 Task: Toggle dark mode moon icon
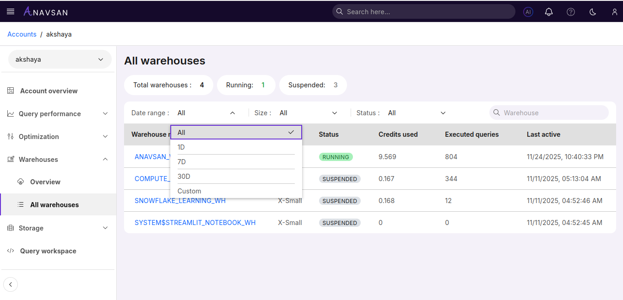click(x=593, y=12)
